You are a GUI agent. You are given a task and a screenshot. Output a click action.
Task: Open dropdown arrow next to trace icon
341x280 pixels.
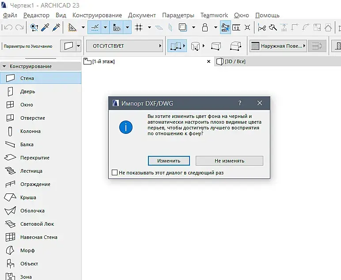tap(193, 27)
